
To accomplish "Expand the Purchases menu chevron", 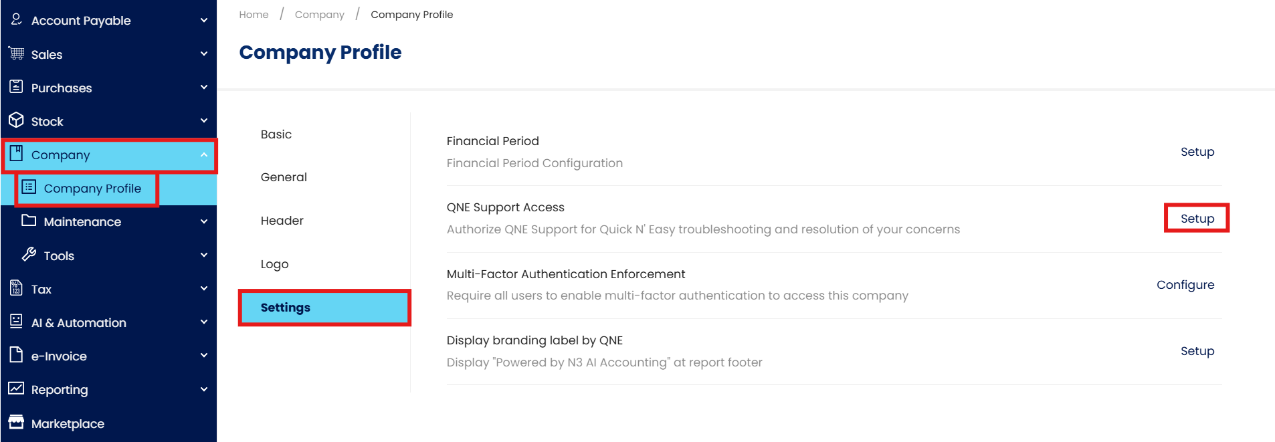I will (204, 87).
